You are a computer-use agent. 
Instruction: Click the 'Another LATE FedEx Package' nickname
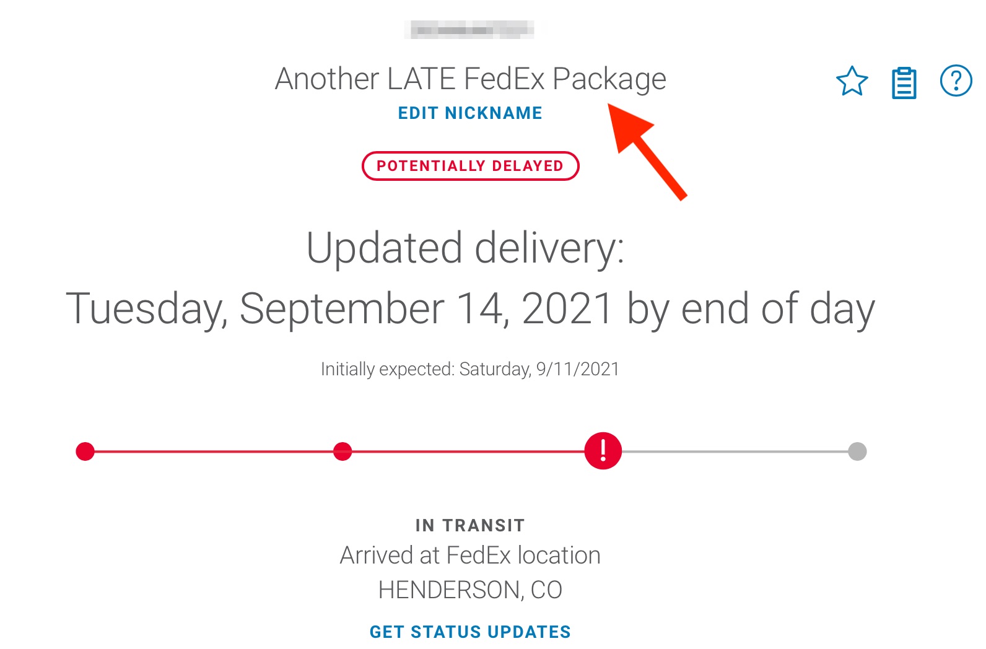coord(470,79)
